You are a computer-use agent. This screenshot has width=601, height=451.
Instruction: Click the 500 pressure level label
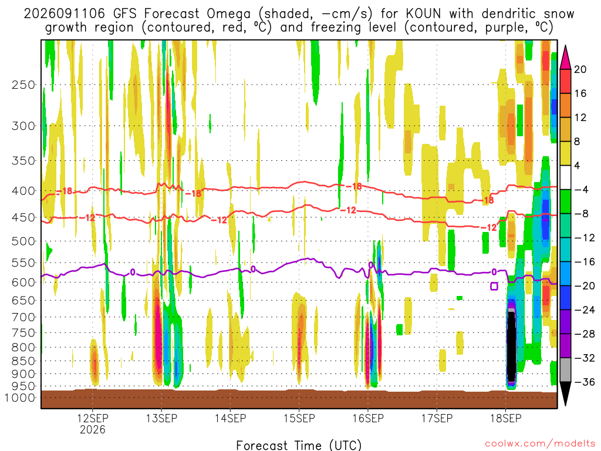23,241
